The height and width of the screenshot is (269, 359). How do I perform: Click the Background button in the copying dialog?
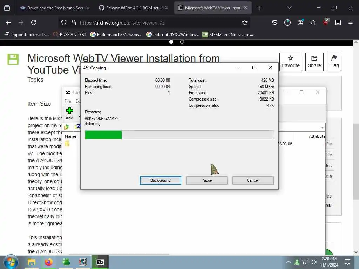[160, 180]
